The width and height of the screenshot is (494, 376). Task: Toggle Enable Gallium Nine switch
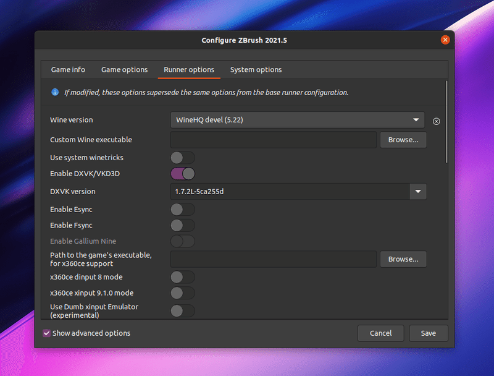tap(182, 241)
